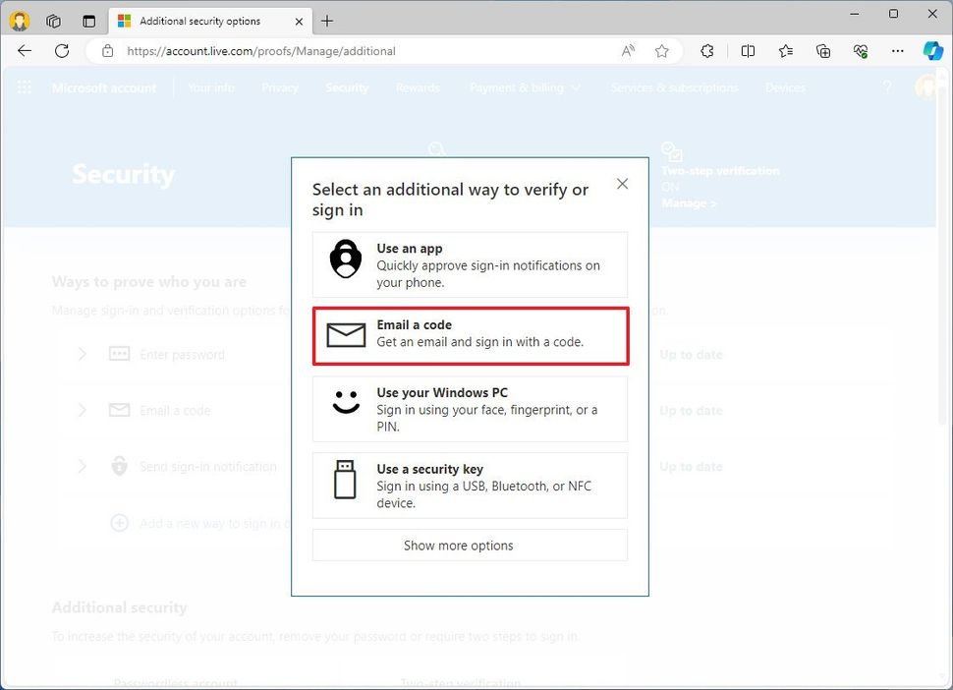Click the back navigation arrow

(x=25, y=51)
